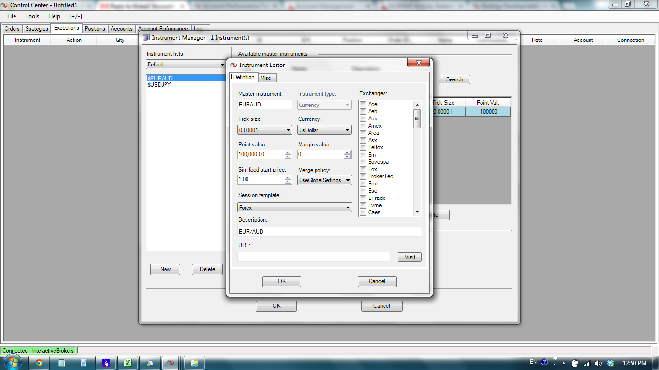Tick the Amex exchange checkbox

point(363,126)
